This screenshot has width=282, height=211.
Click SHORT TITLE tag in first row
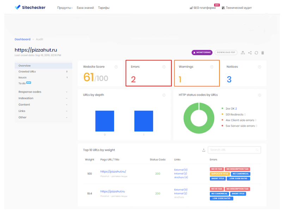[x=217, y=179]
